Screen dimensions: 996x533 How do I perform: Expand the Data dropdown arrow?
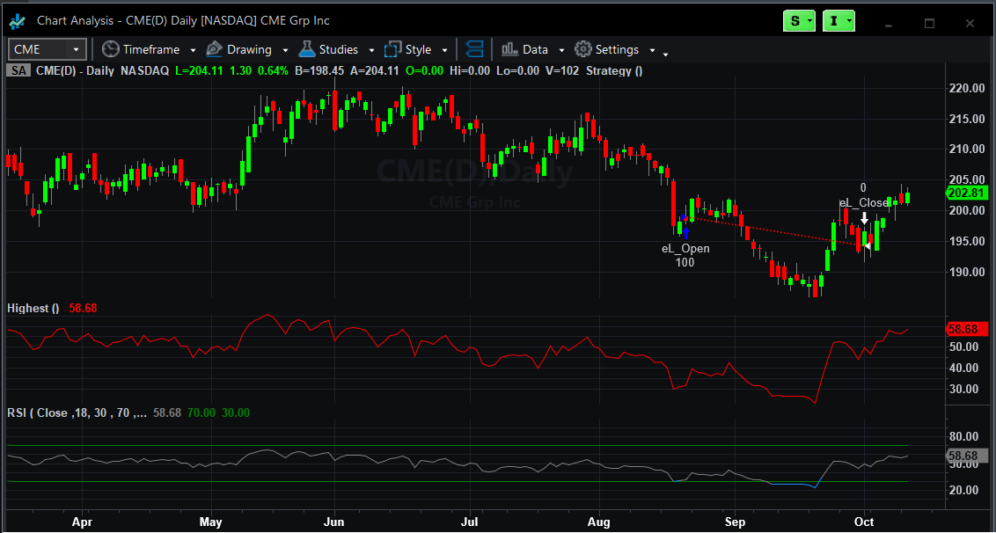pyautogui.click(x=561, y=50)
